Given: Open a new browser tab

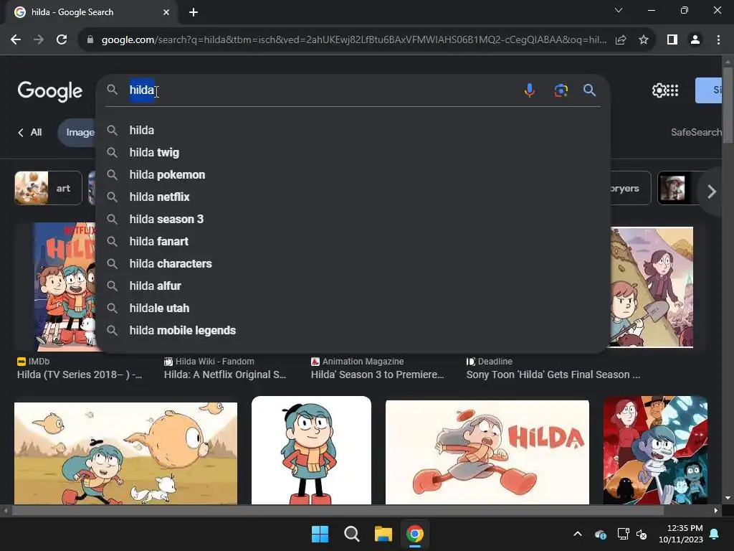Looking at the screenshot, I should point(194,12).
